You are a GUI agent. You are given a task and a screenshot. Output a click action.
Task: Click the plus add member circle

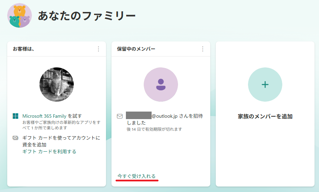265,85
